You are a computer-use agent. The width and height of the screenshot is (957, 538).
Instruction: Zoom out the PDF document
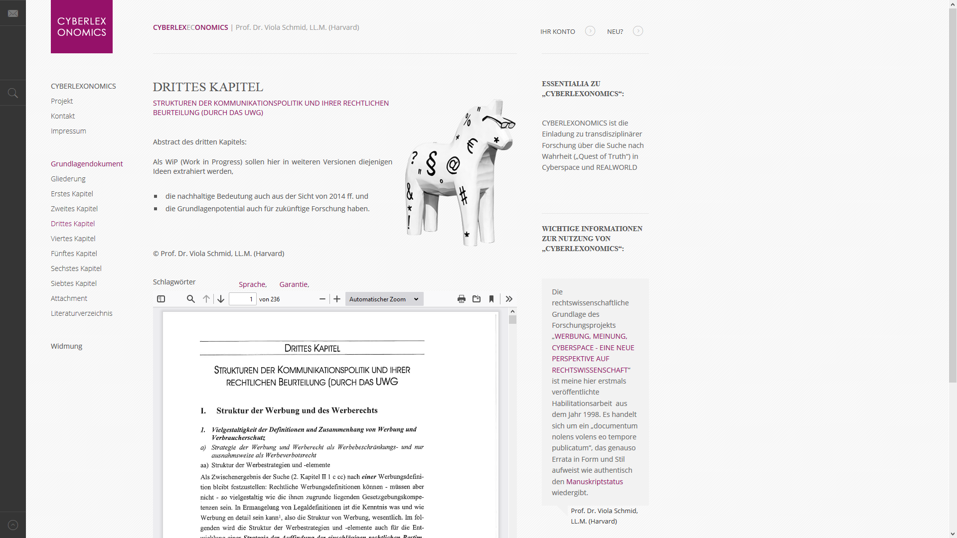point(322,299)
